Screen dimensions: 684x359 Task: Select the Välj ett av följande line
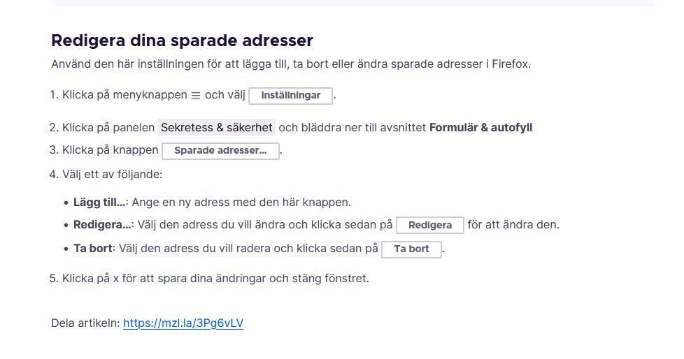coord(112,174)
